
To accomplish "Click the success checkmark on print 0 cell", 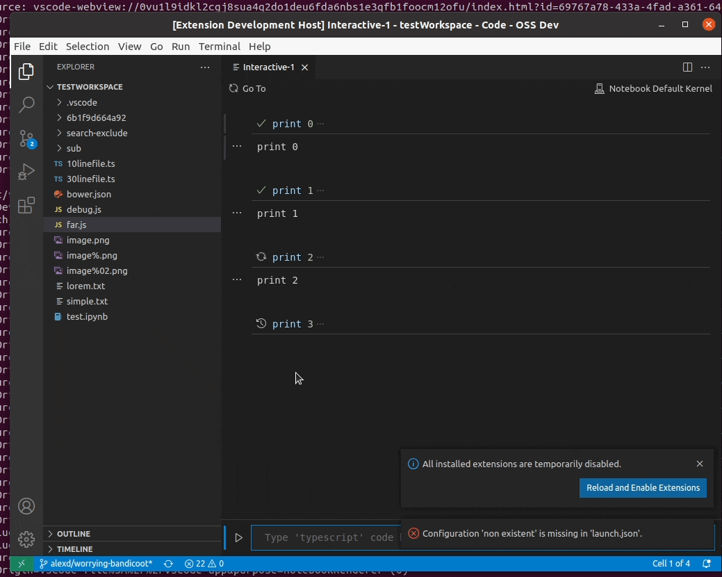I will click(261, 124).
